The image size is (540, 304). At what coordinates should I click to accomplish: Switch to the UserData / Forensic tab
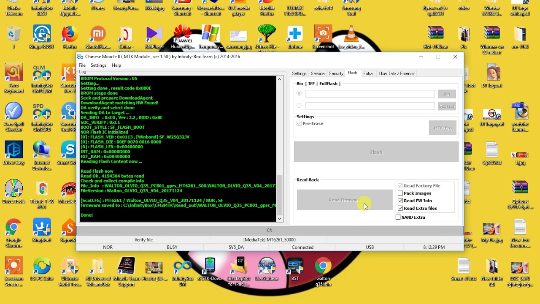click(x=397, y=73)
